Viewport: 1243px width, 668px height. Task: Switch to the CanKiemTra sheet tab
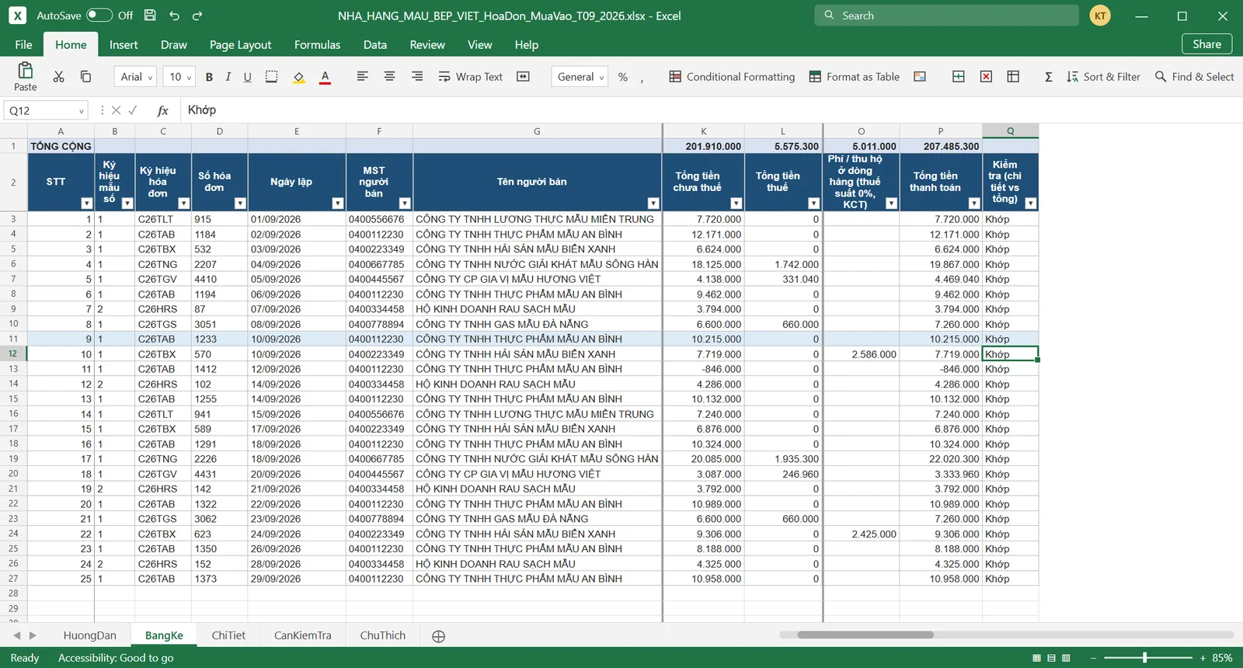[x=302, y=635]
